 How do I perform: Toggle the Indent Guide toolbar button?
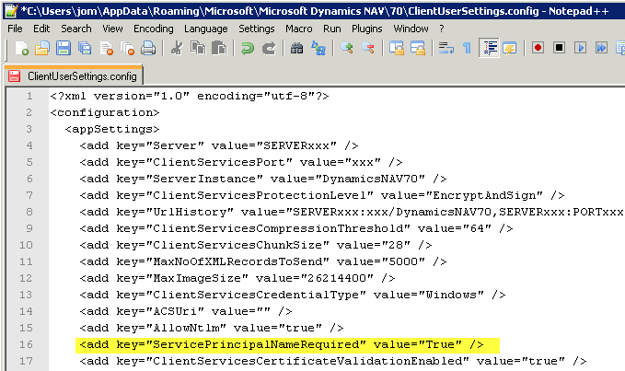(x=489, y=48)
